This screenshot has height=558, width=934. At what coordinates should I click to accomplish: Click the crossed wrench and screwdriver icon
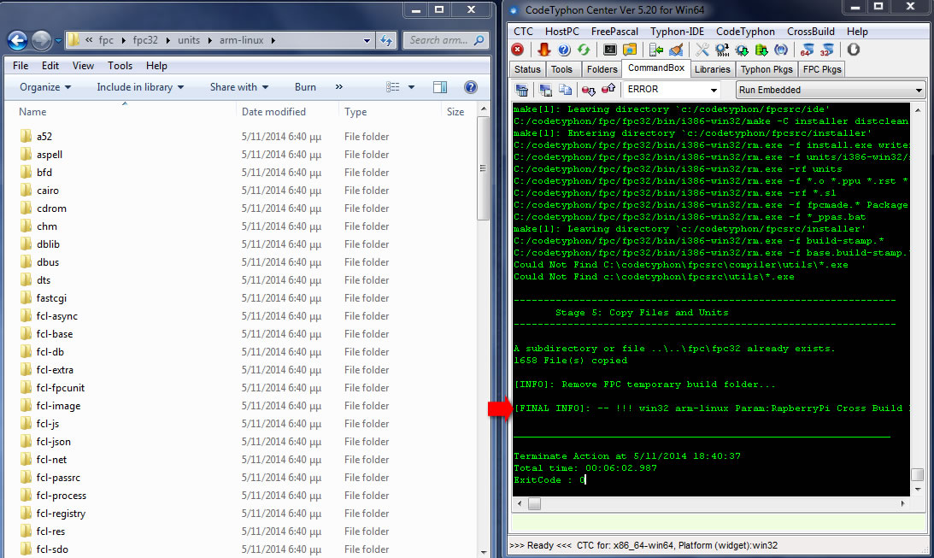(x=702, y=50)
